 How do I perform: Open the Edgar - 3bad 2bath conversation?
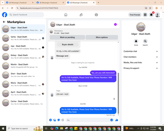23,29
